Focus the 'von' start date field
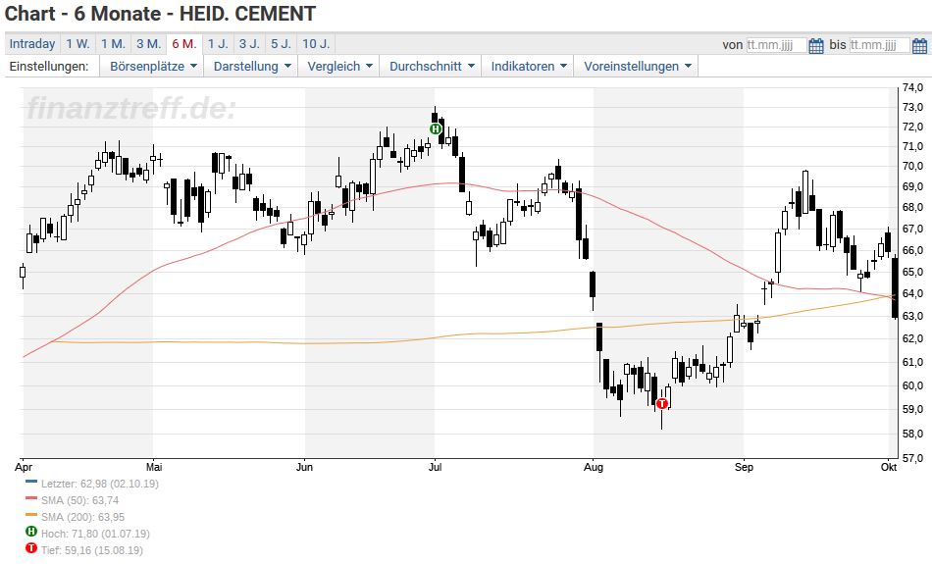The width and height of the screenshot is (932, 564). (776, 45)
